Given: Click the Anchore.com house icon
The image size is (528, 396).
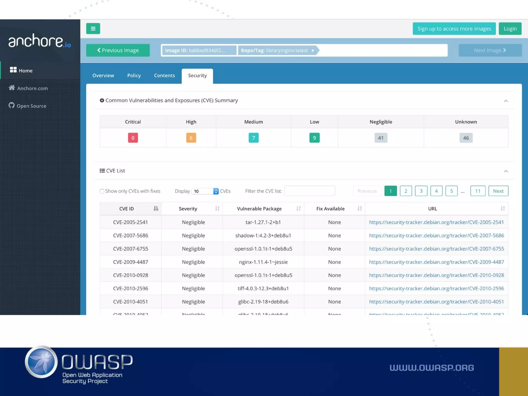Looking at the screenshot, I should (12, 88).
